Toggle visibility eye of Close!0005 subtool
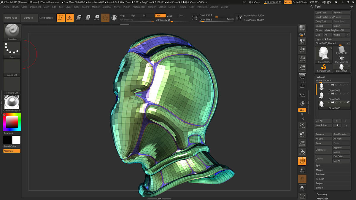This screenshot has width=356, height=200. [348, 102]
